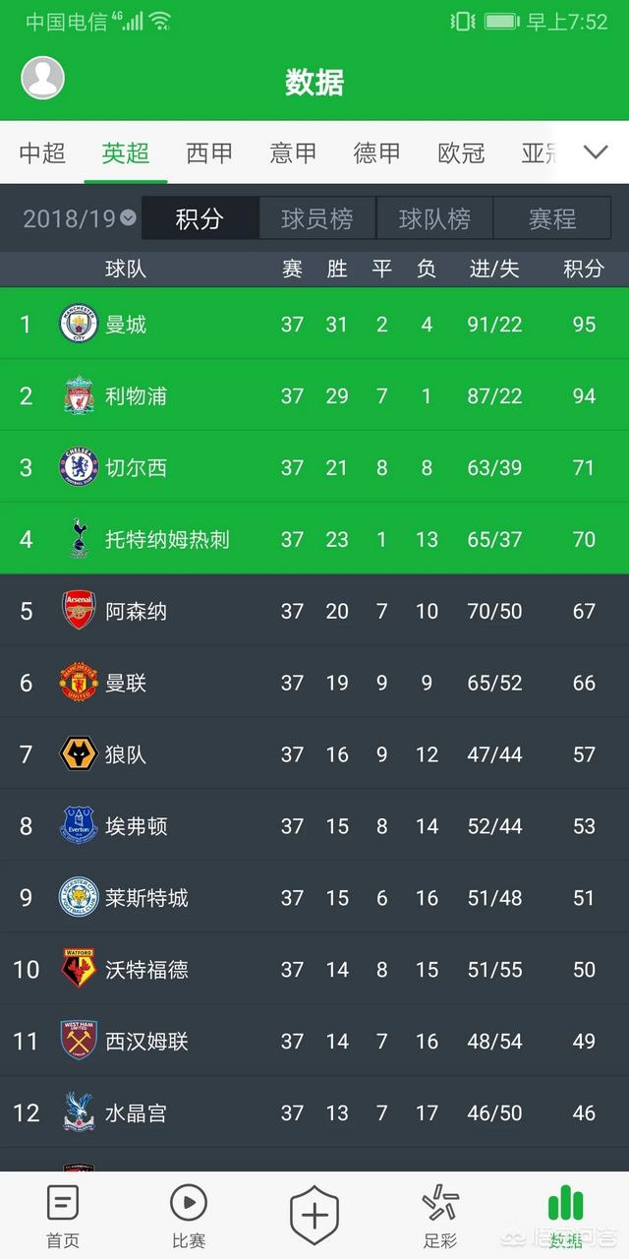Select the 欧冠 league tab
This screenshot has width=629, height=1259.
click(x=461, y=152)
